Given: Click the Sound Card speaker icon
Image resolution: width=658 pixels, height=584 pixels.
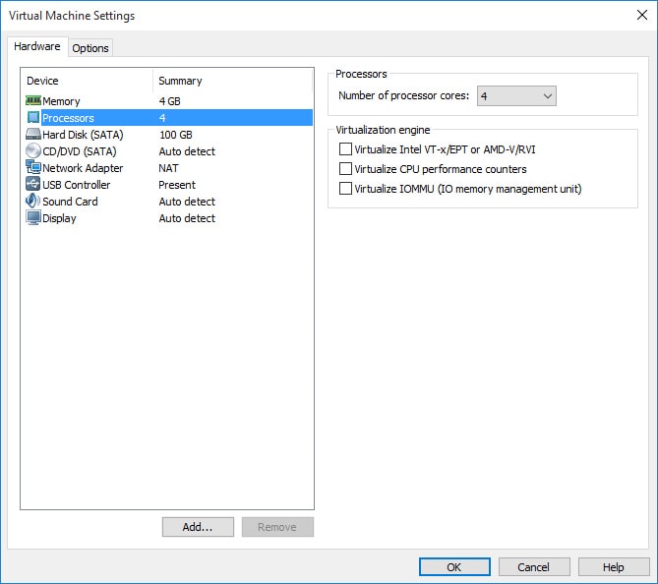Looking at the screenshot, I should pos(33,202).
